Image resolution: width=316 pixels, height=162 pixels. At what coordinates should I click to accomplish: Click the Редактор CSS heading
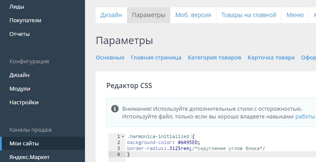pyautogui.click(x=129, y=85)
